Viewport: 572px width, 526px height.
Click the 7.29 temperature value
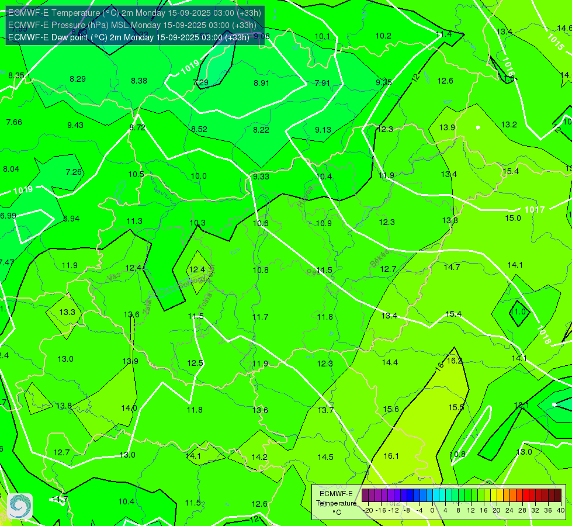(200, 82)
